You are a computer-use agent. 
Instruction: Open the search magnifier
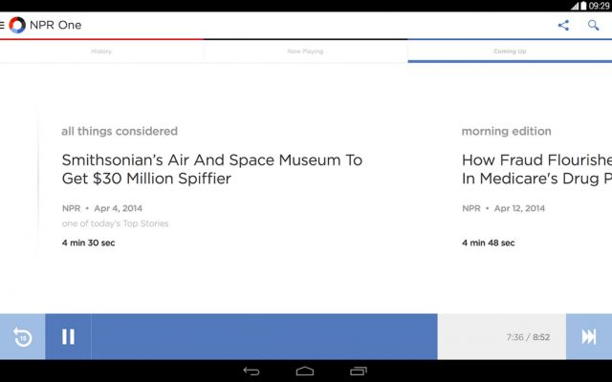[x=593, y=26]
